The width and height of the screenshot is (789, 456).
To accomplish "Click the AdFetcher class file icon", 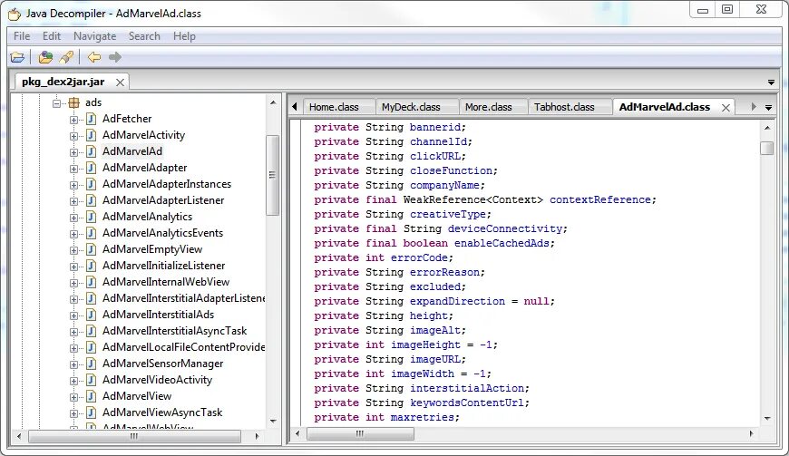I will pyautogui.click(x=91, y=119).
